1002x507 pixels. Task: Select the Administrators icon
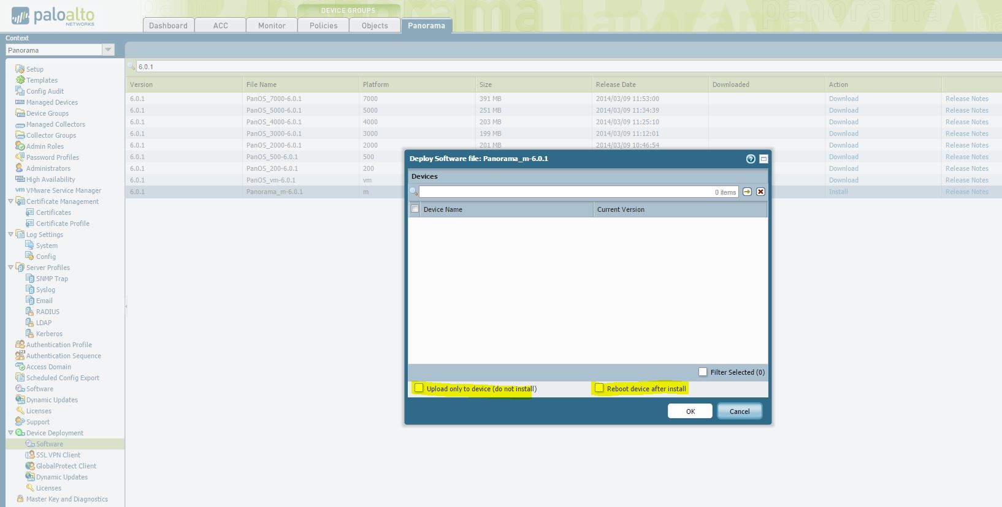(x=20, y=168)
